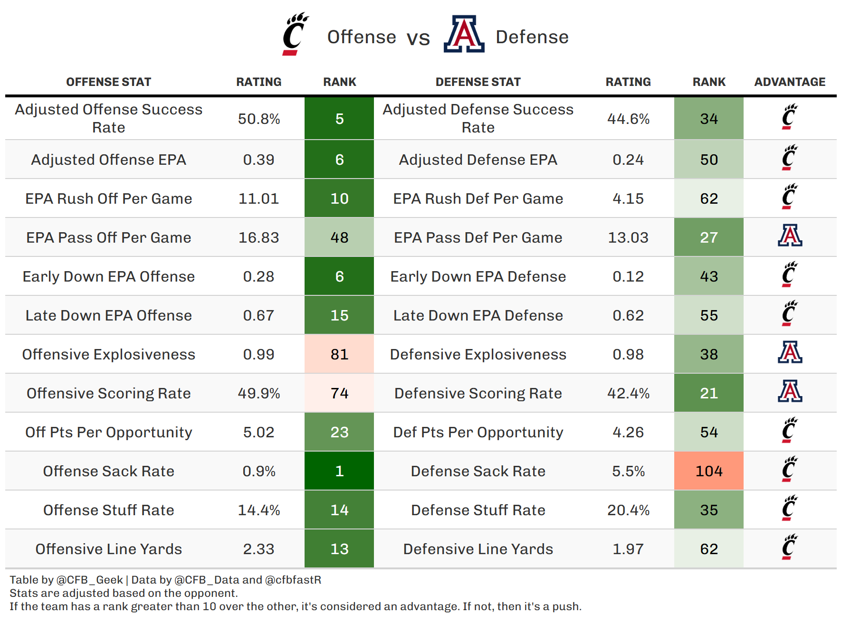Click the OFFENSE STAT column header
Viewport: 841px width, 623px height.
click(x=108, y=82)
